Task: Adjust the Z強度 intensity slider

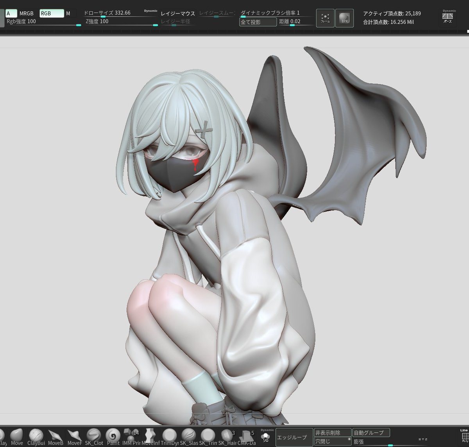Action: 122,22
